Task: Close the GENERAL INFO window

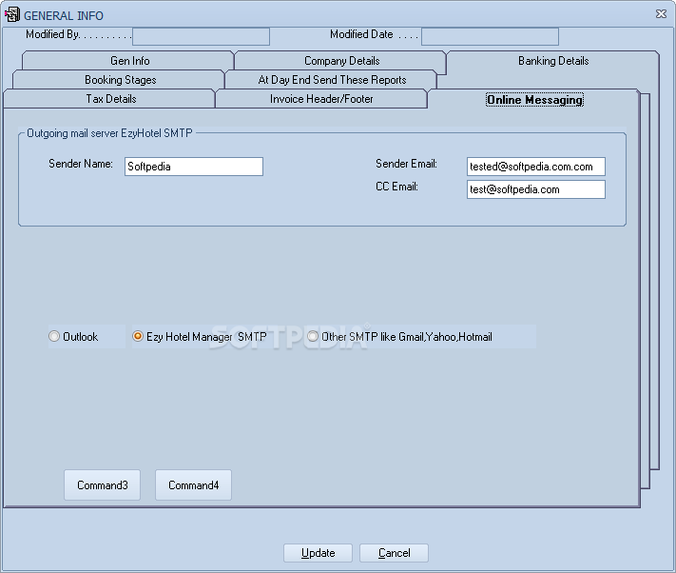Action: click(661, 14)
